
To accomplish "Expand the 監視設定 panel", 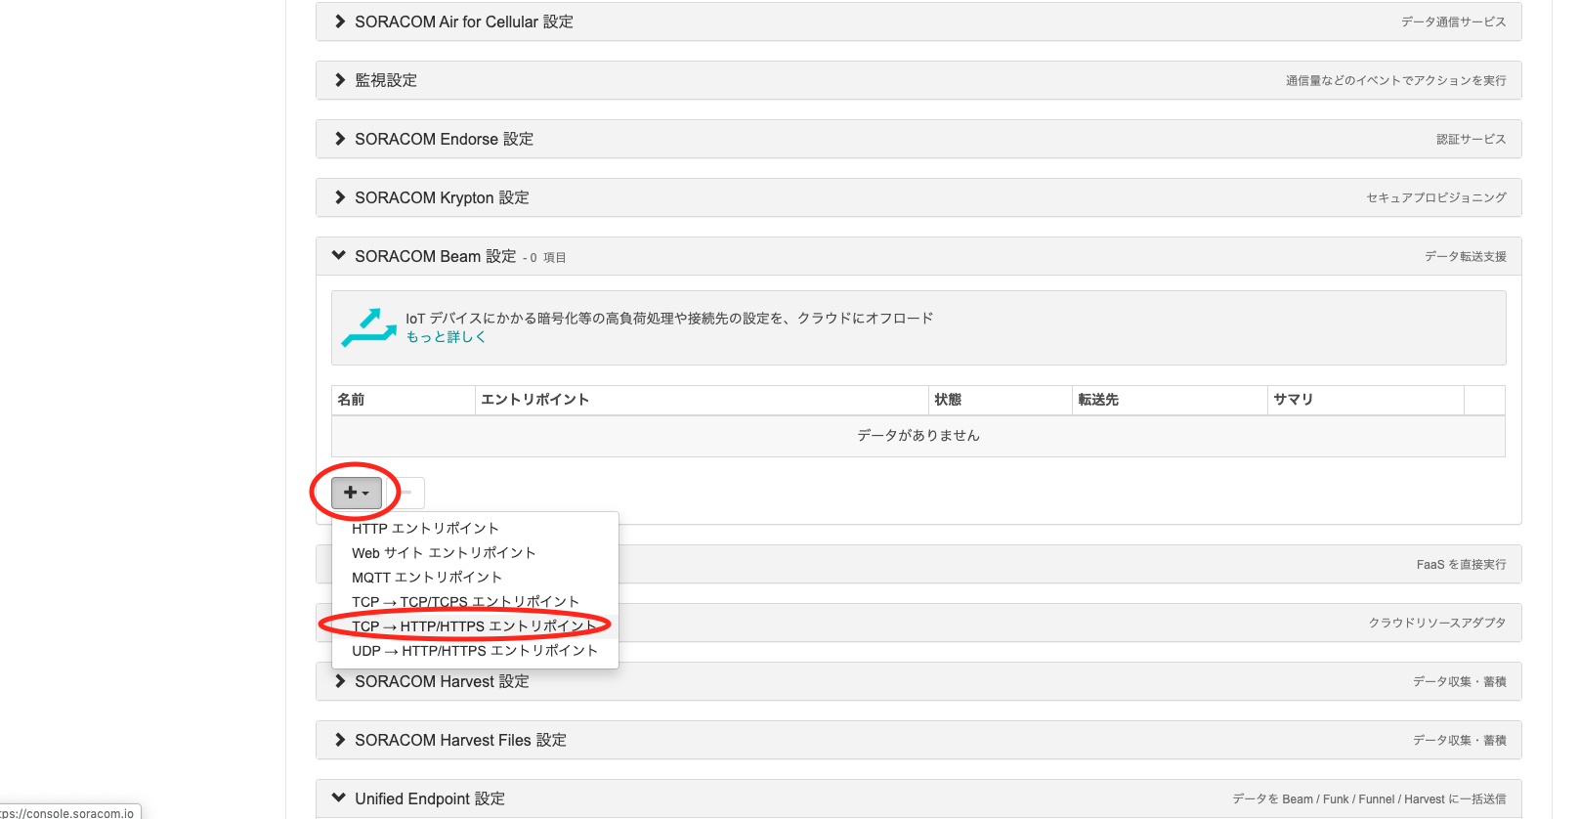I will point(918,80).
